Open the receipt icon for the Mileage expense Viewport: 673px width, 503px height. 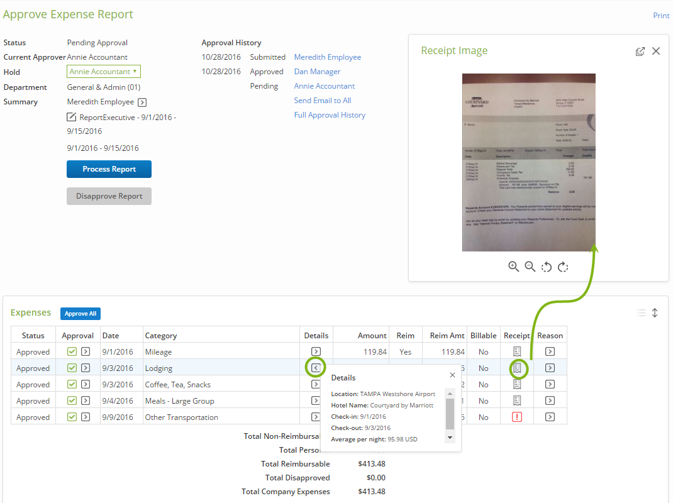coord(517,351)
